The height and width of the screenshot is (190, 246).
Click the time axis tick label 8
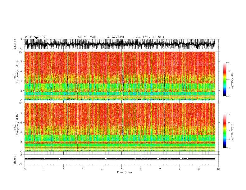180,169
